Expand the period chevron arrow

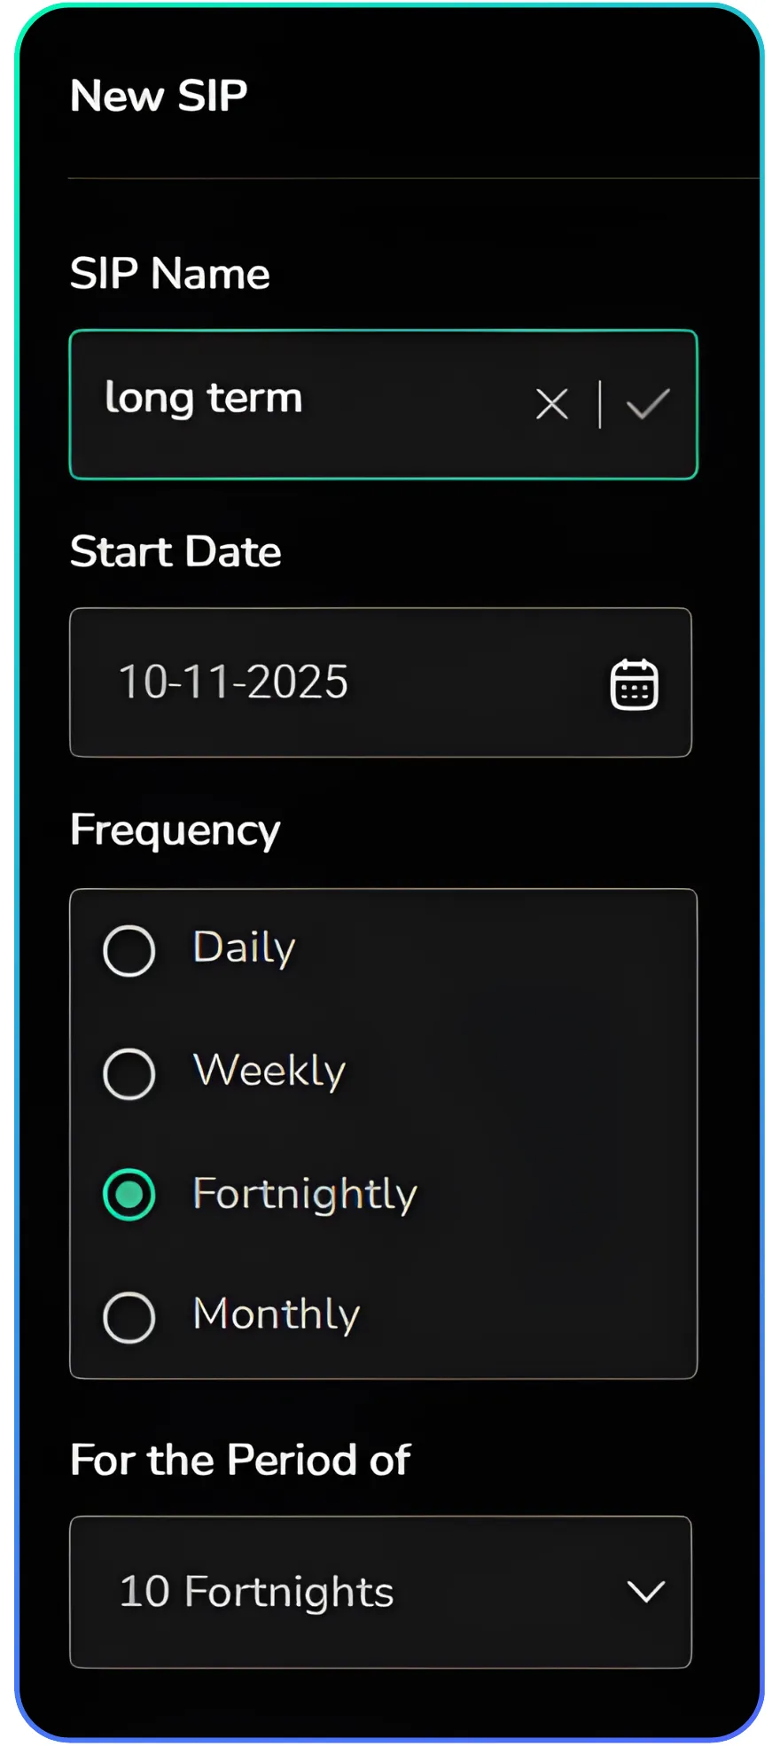tap(645, 1592)
